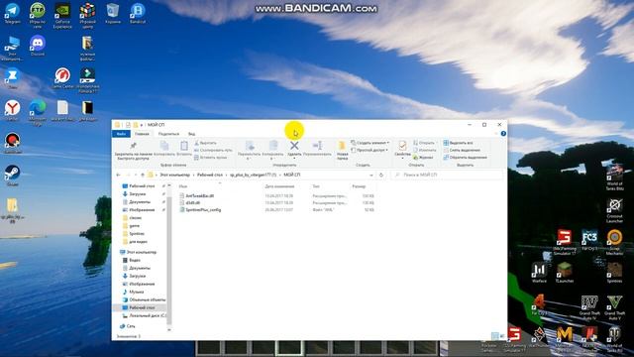Open the GeForce Experience desktop icon
The width and height of the screenshot is (634, 357).
click(62, 16)
